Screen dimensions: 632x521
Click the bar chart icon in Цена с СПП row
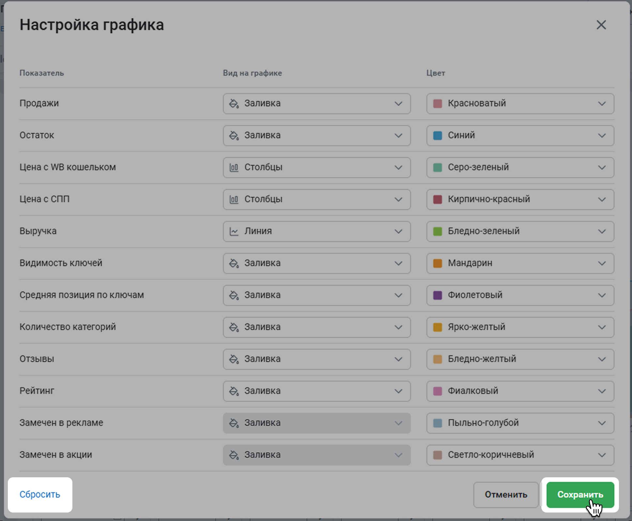(234, 200)
